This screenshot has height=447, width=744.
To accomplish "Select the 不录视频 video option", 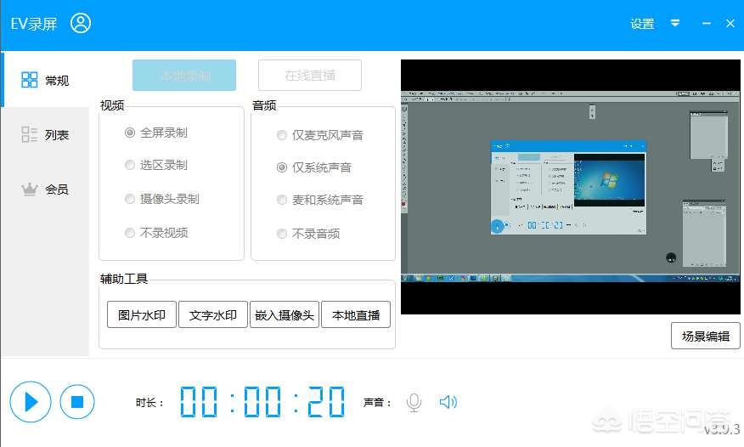I will click(x=156, y=233).
